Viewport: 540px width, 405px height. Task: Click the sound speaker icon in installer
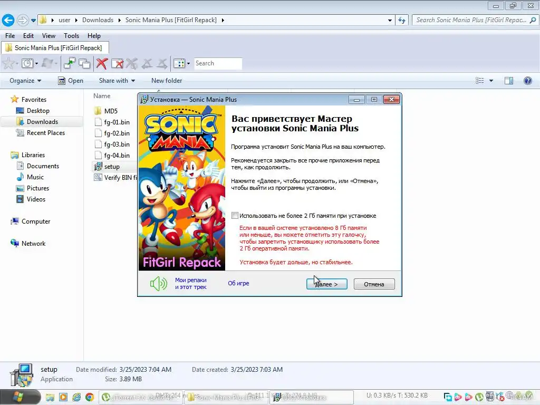[x=158, y=284]
